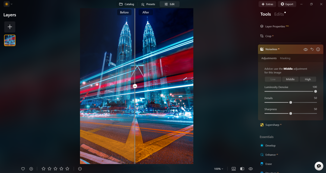The width and height of the screenshot is (326, 173).
Task: Open the Catalog view
Action: point(126,4)
